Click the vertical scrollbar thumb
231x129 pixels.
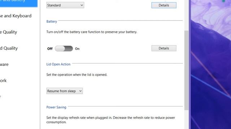click(x=186, y=70)
